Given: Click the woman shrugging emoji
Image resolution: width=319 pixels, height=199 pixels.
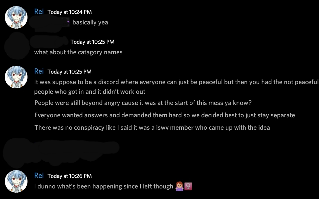Looking at the screenshot, I should click(x=179, y=186).
